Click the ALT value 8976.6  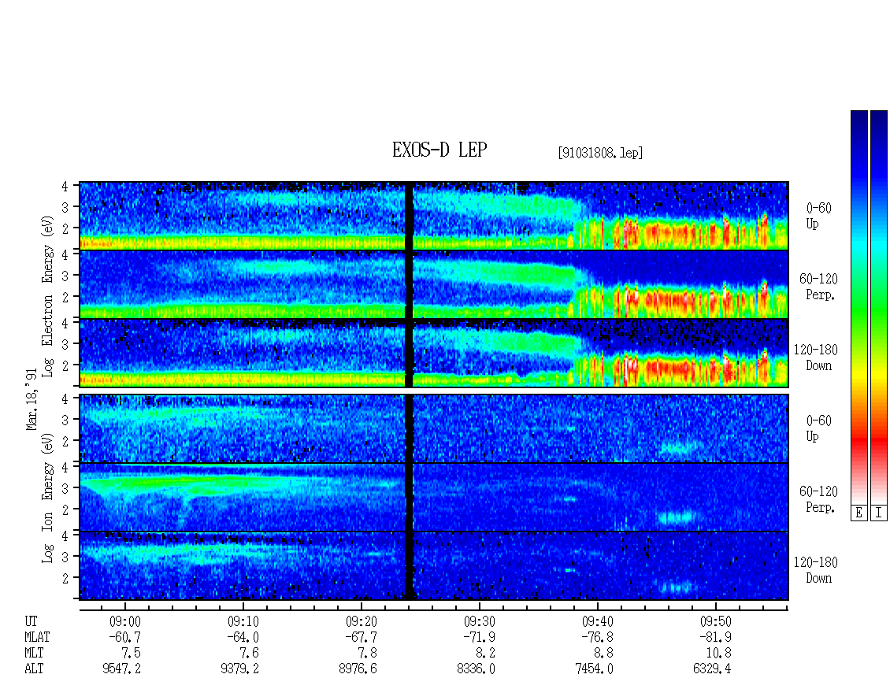pyautogui.click(x=358, y=669)
